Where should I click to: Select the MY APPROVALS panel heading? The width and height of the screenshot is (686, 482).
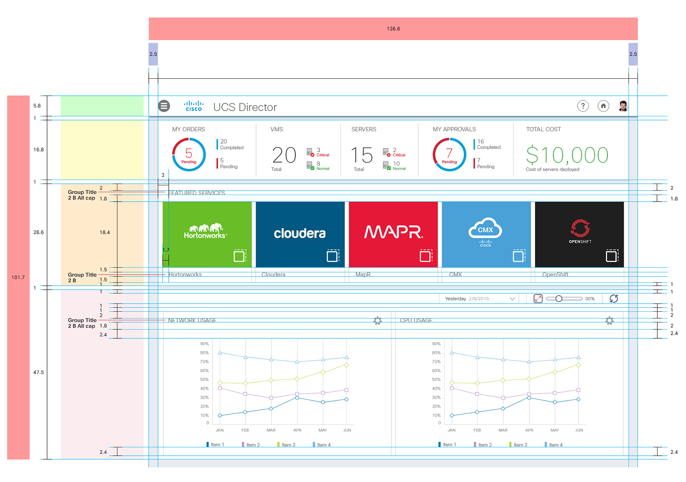[454, 129]
